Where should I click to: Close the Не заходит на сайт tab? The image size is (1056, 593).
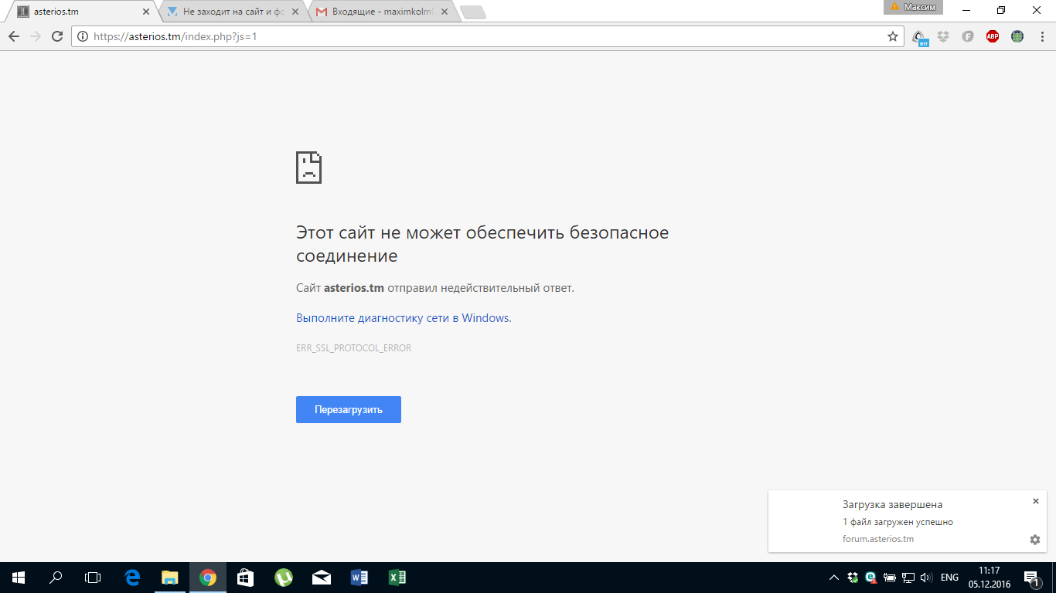coord(295,12)
